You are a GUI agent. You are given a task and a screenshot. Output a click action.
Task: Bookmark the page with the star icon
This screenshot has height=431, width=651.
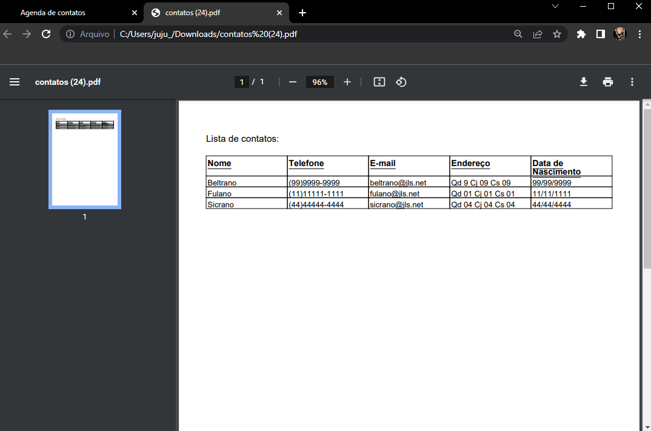click(x=557, y=34)
